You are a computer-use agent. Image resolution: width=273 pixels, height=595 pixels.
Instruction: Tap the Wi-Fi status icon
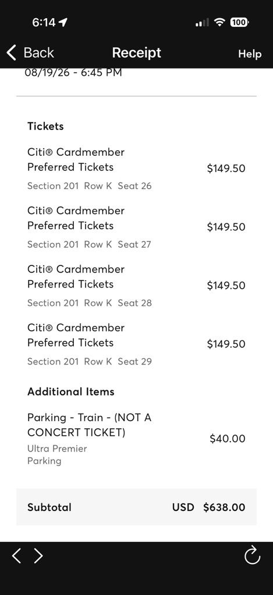click(x=219, y=22)
